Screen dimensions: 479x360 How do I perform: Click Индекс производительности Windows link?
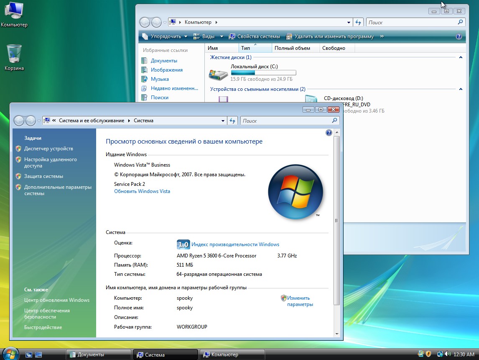(235, 244)
